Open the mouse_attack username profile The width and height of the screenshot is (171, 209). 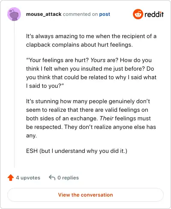[x=44, y=14]
